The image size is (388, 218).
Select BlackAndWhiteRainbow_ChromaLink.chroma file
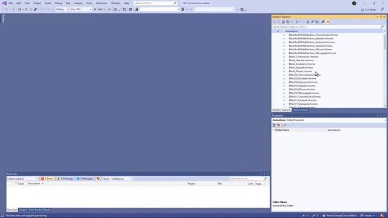coord(313,35)
